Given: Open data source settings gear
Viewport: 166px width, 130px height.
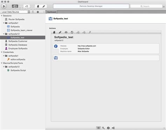Looking at the screenshot, I should click(x=38, y=12).
